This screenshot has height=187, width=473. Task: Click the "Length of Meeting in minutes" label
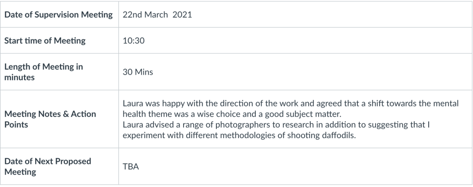43,72
